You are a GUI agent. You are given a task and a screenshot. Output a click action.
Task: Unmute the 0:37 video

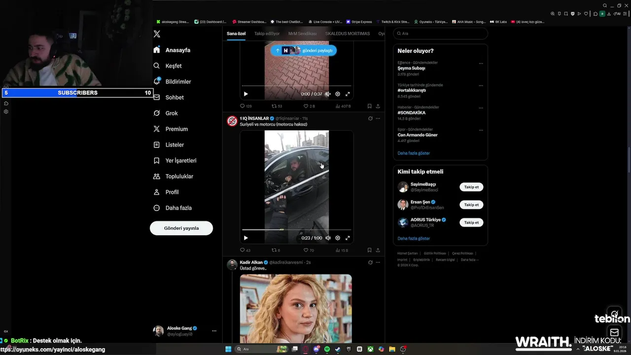click(x=328, y=94)
